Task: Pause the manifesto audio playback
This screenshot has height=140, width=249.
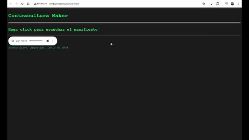Action: point(12,41)
